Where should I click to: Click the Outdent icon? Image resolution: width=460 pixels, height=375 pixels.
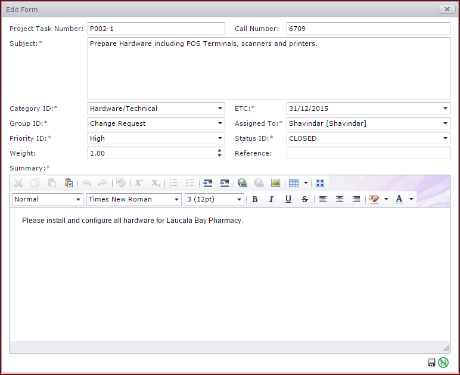[x=225, y=183]
